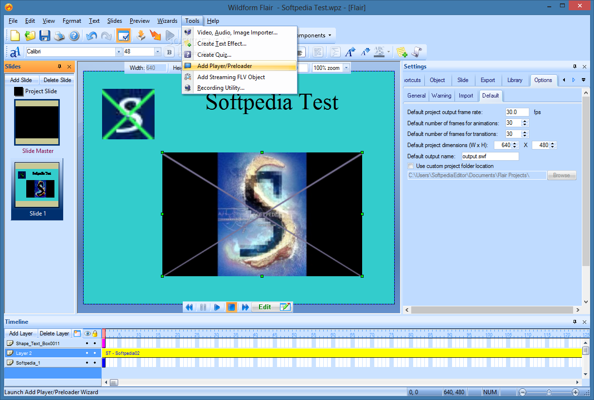Screen dimensions: 594x400
Task: Click the rewind playback button
Action: (189, 307)
